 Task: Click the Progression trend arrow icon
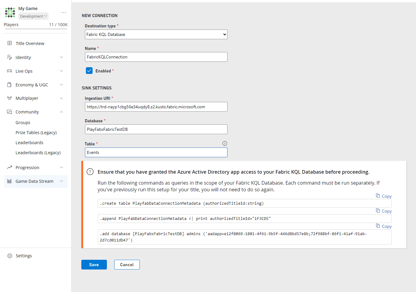tap(9, 167)
